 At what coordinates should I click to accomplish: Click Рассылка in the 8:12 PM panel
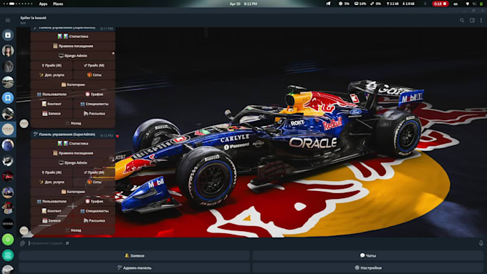coord(94,220)
